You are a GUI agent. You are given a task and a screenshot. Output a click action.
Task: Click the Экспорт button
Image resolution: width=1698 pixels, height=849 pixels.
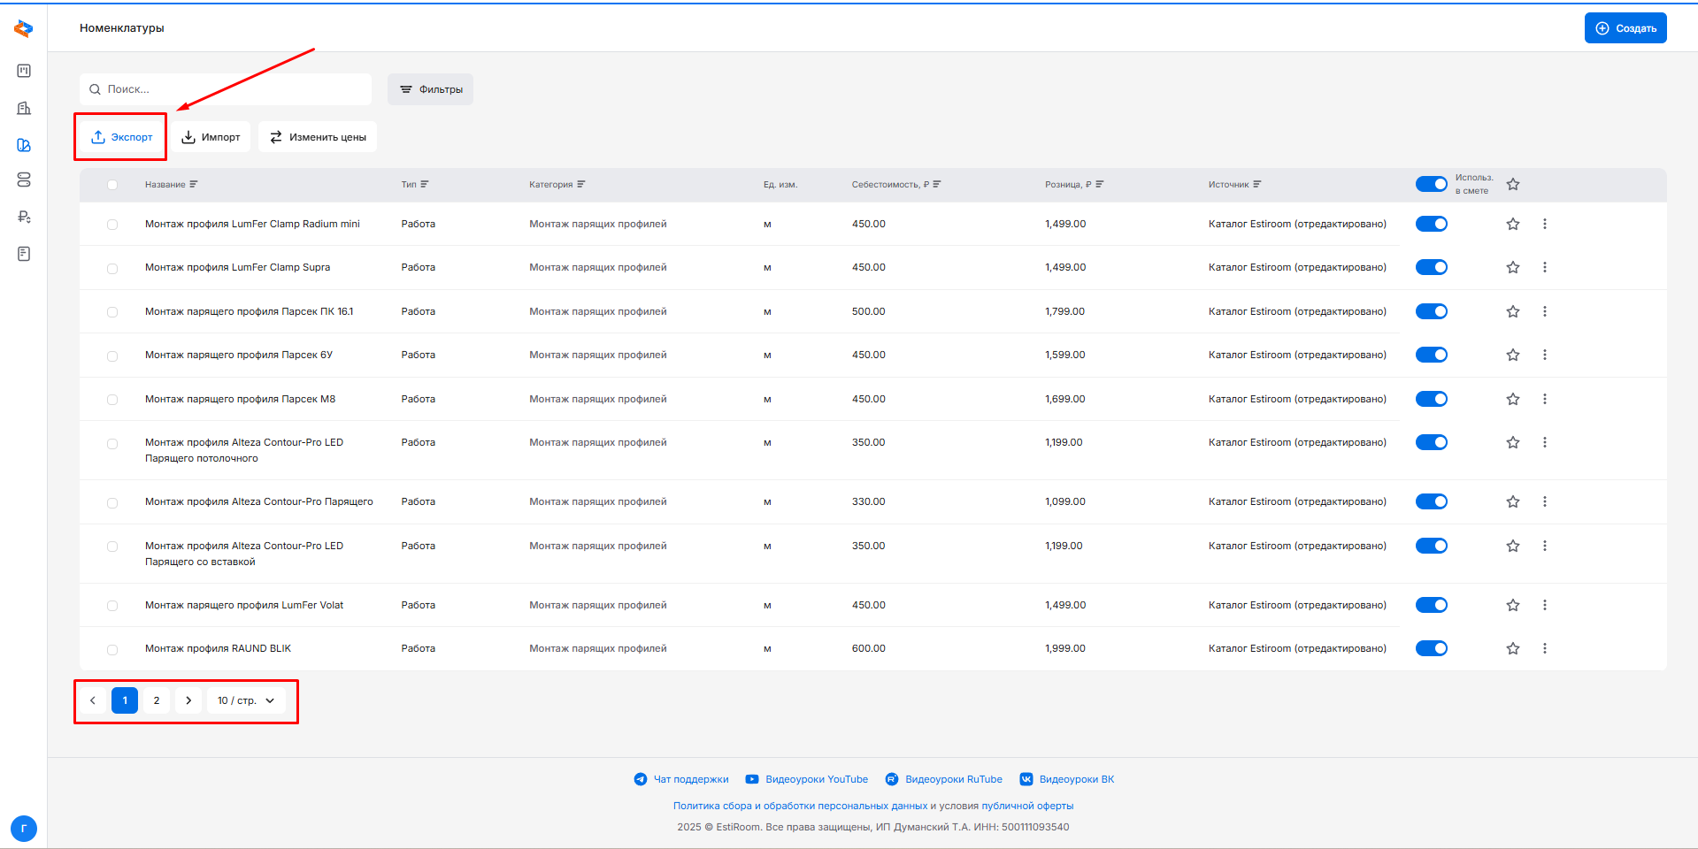click(122, 137)
